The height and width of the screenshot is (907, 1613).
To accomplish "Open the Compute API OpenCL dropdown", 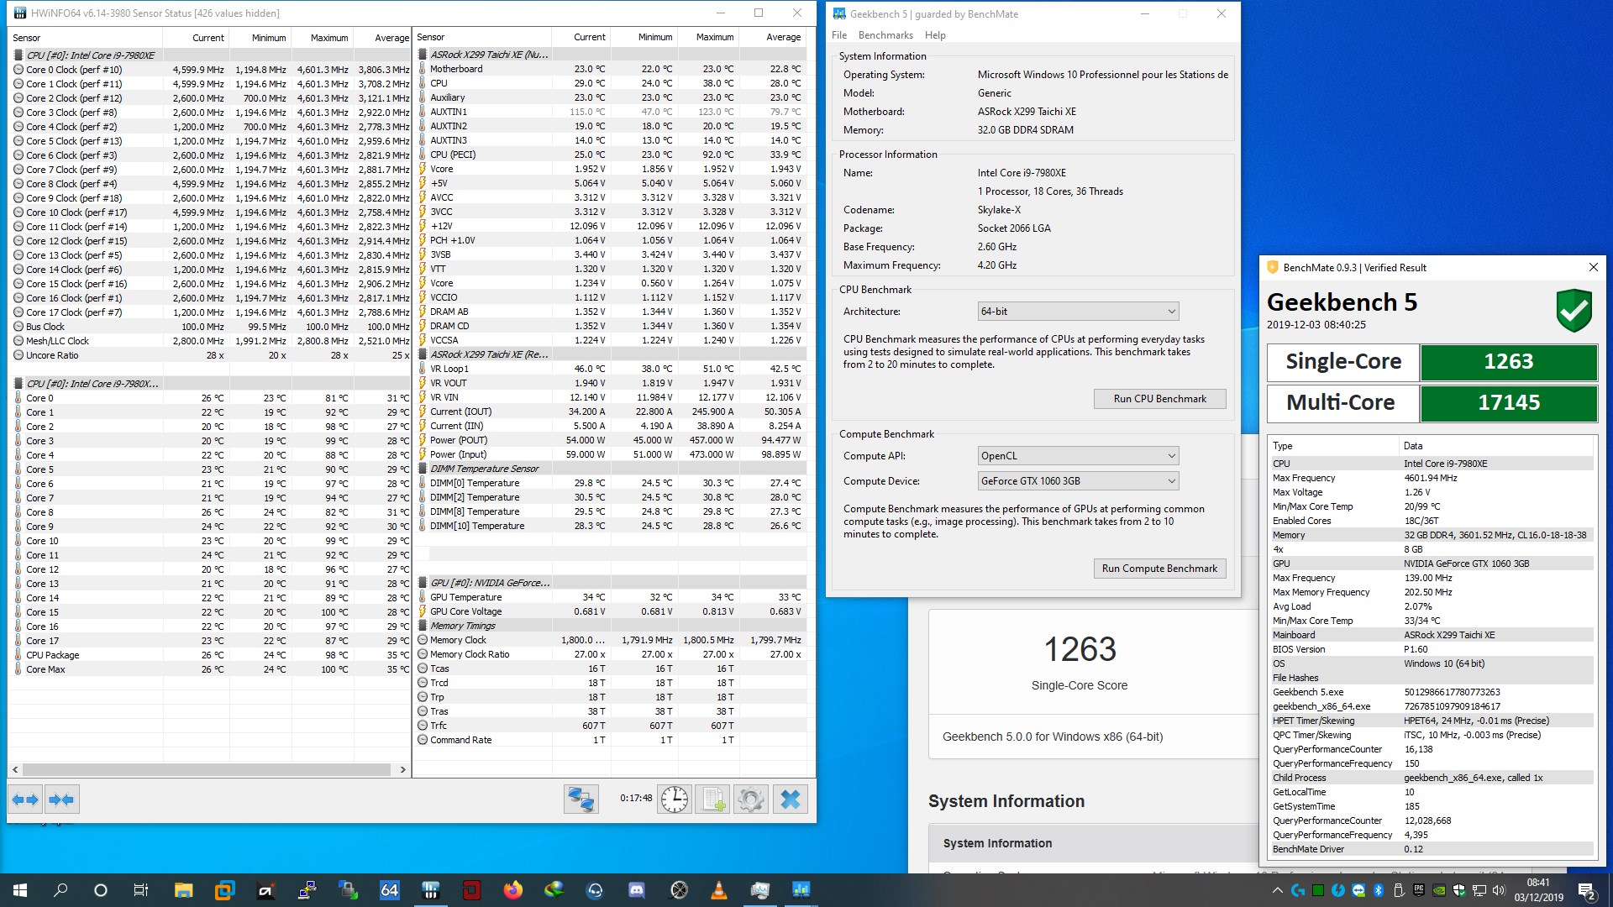I will pos(1078,456).
